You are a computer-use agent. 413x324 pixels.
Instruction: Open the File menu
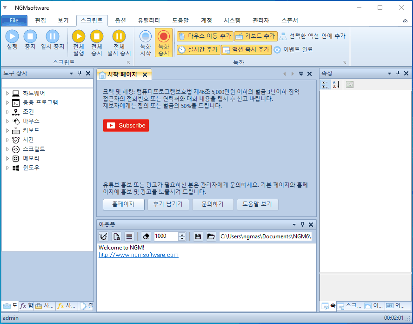14,20
